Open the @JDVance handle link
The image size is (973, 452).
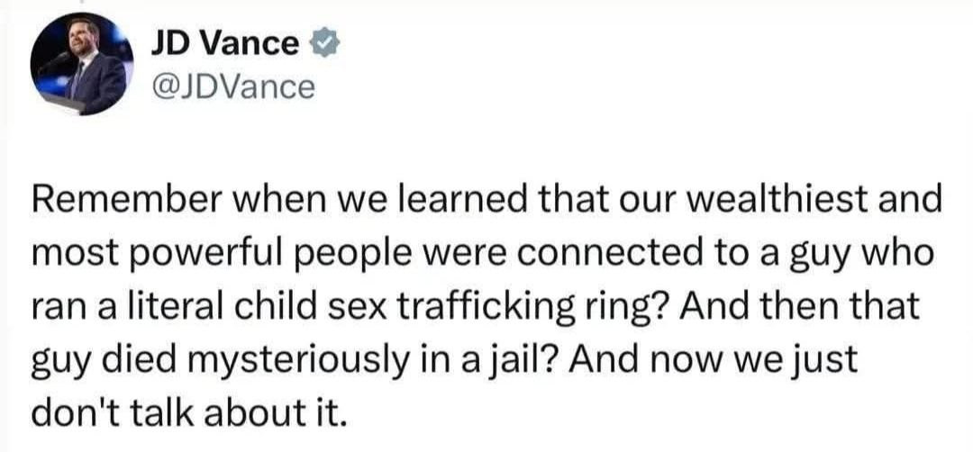238,86
